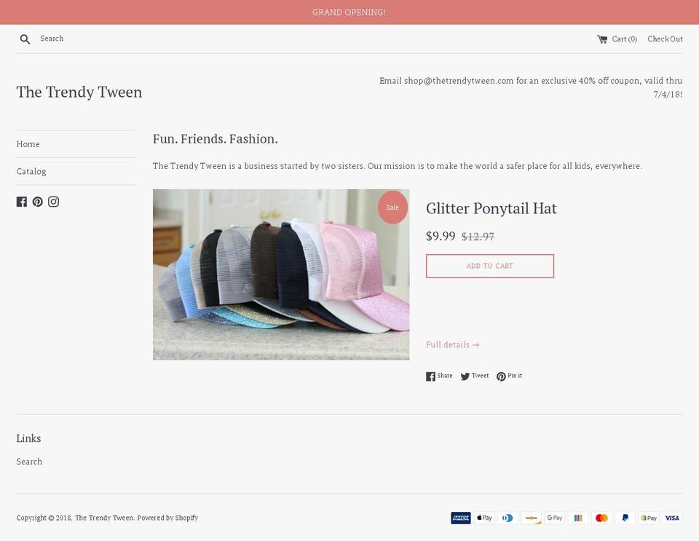Click the Links footer heading
699x541 pixels.
(28, 438)
